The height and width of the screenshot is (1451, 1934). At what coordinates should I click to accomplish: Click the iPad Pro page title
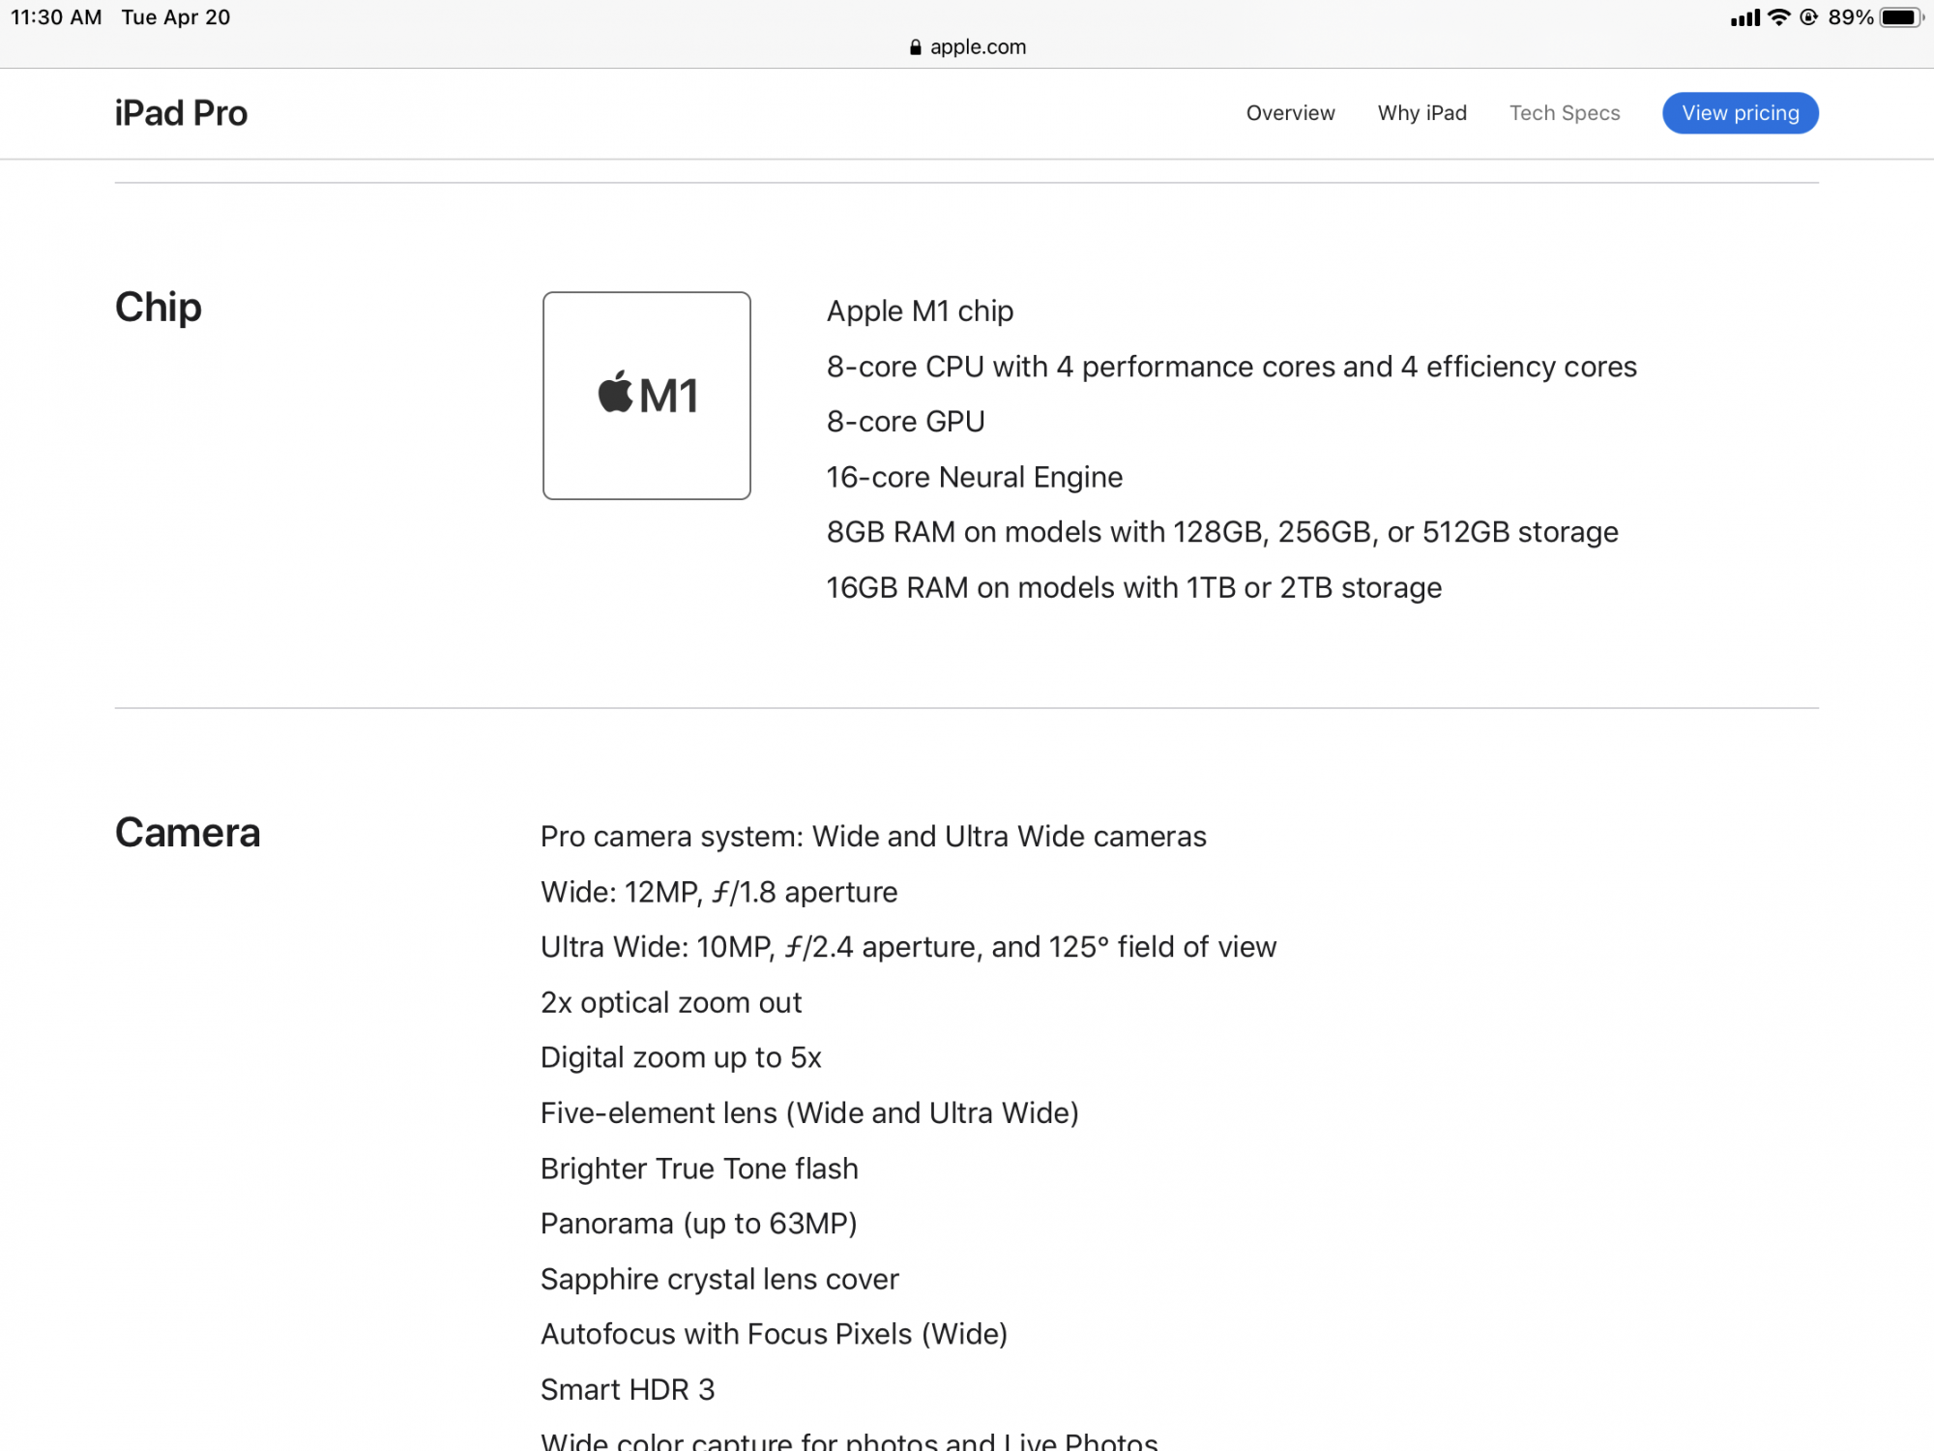(x=181, y=113)
